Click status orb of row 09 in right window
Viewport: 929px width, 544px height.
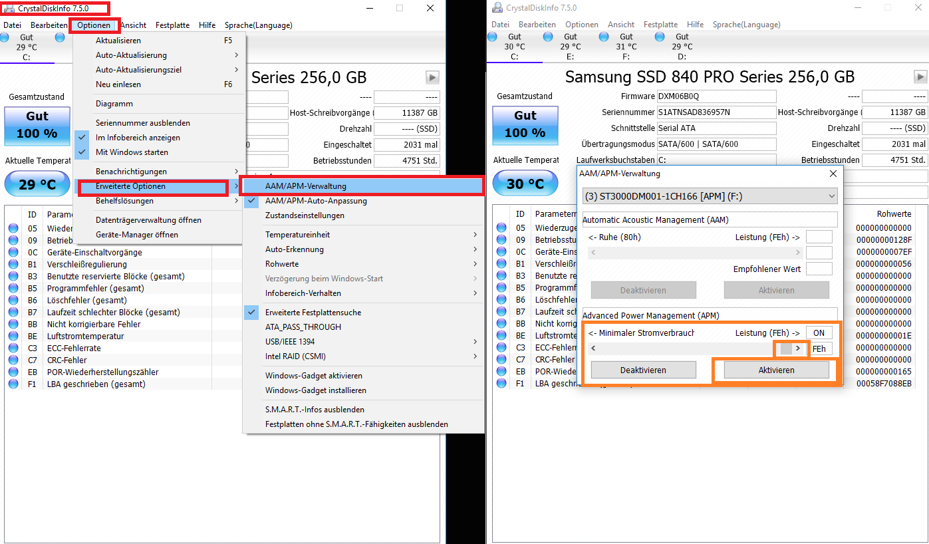pyautogui.click(x=501, y=240)
